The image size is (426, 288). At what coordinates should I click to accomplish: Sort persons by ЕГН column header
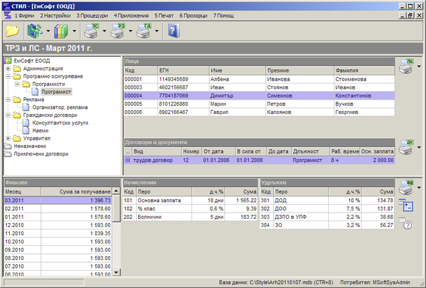[184, 70]
